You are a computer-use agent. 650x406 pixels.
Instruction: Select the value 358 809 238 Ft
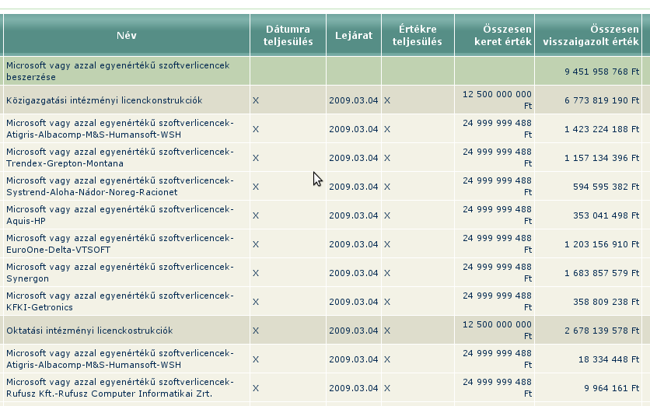pyautogui.click(x=606, y=302)
